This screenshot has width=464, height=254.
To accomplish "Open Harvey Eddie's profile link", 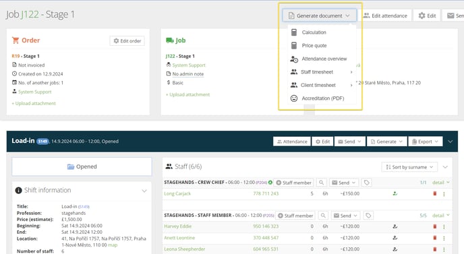I will point(178,226).
